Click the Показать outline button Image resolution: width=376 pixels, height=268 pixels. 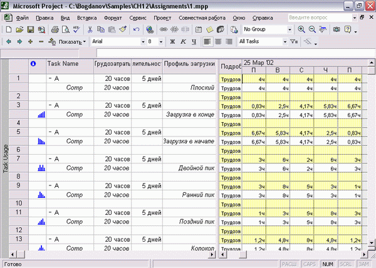(67, 42)
